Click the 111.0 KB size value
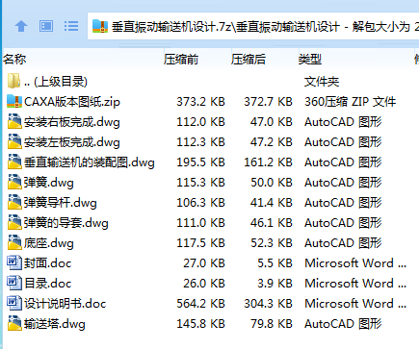The width and height of the screenshot is (419, 349). (200, 223)
